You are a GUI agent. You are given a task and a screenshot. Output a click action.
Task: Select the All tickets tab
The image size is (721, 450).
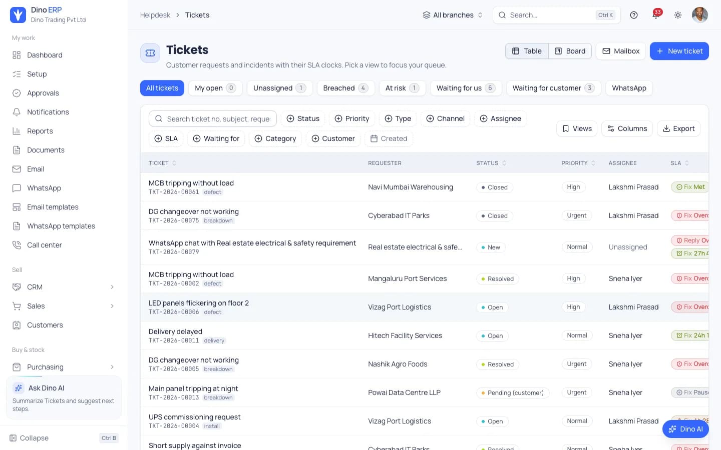pos(162,88)
